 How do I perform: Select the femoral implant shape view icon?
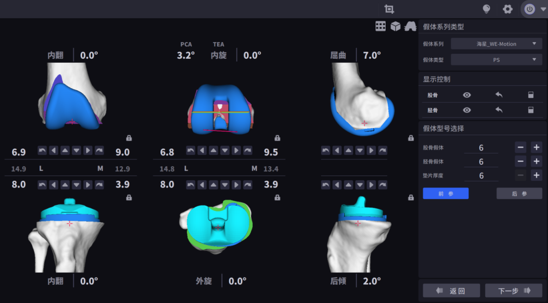coord(410,26)
